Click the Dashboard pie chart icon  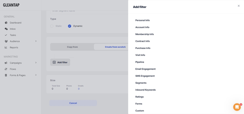6,23
